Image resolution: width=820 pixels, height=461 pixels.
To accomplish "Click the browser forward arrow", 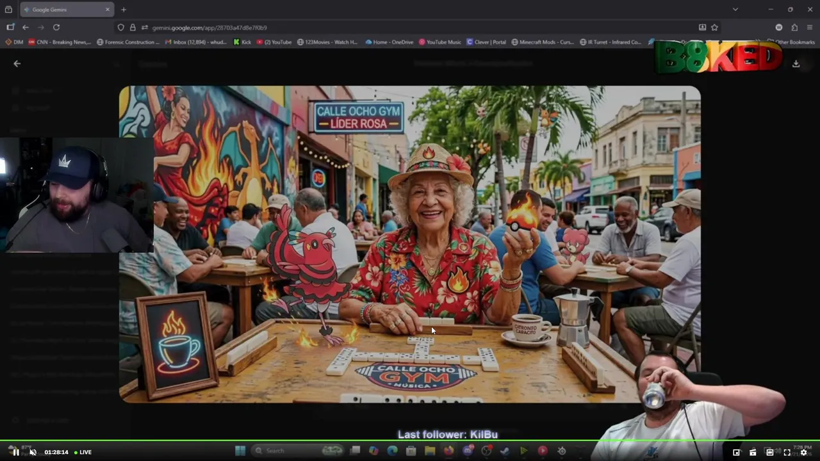I will click(x=41, y=28).
